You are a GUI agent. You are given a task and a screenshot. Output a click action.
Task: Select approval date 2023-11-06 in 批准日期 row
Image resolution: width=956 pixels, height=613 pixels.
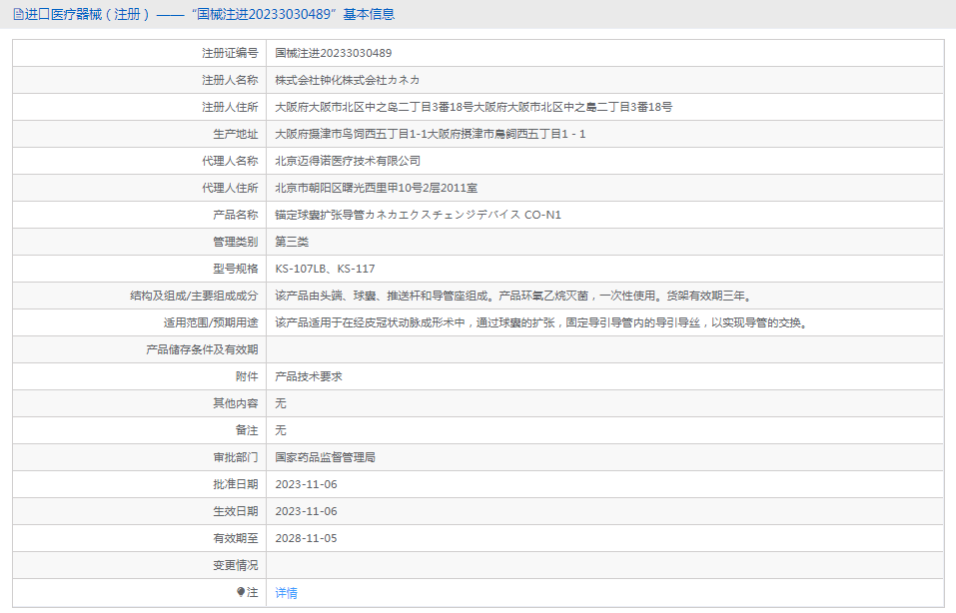[306, 484]
